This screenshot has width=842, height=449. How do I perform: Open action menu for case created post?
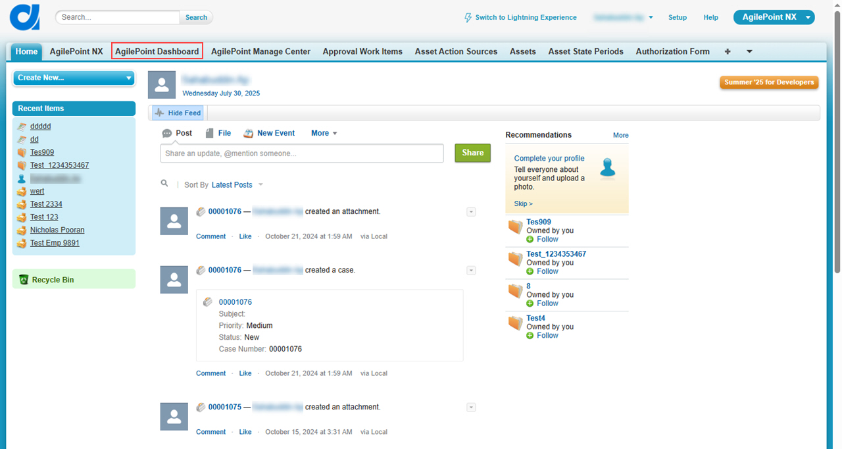click(471, 271)
